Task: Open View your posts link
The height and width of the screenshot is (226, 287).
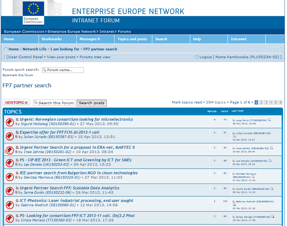Action: 61,57
